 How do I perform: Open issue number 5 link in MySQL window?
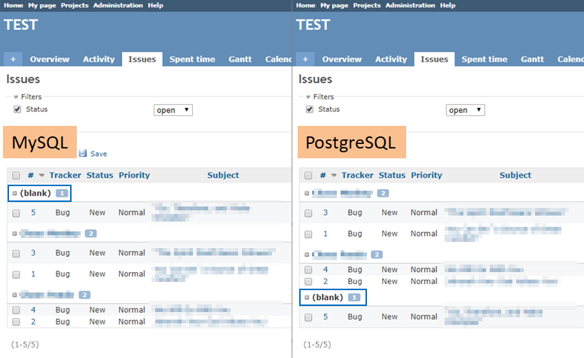tap(33, 213)
